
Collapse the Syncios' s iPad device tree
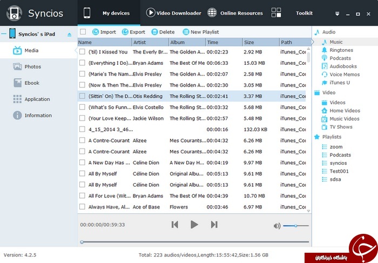[3, 33]
